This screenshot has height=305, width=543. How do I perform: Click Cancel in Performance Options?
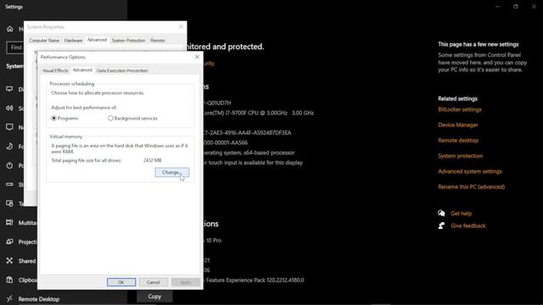point(153,282)
